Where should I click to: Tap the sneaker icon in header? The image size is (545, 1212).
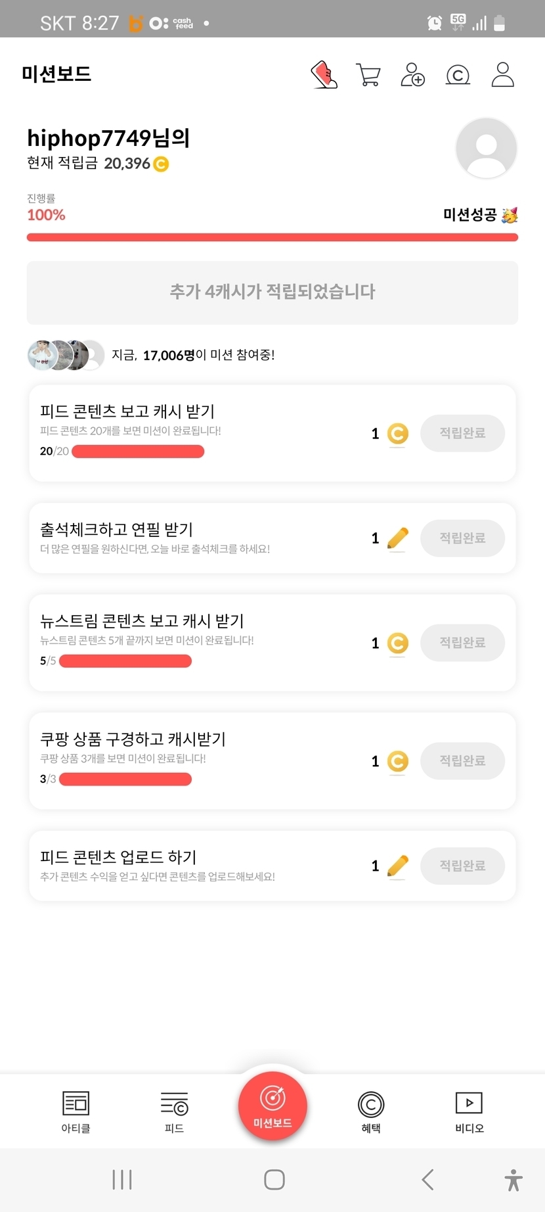[324, 75]
